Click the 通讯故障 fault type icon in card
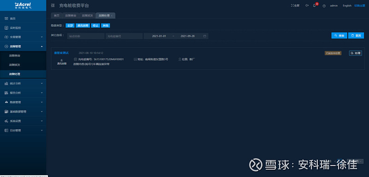Image resolution: width=369 pixels, height=177 pixels. point(62,60)
